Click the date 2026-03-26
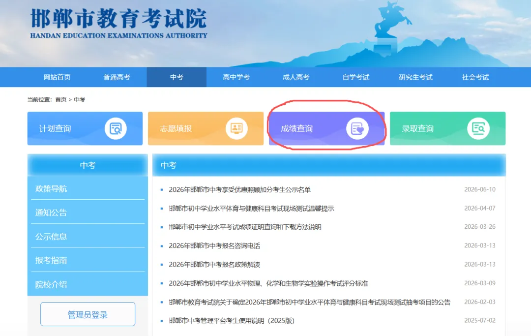Viewport: 531px width, 336px height. 479,227
